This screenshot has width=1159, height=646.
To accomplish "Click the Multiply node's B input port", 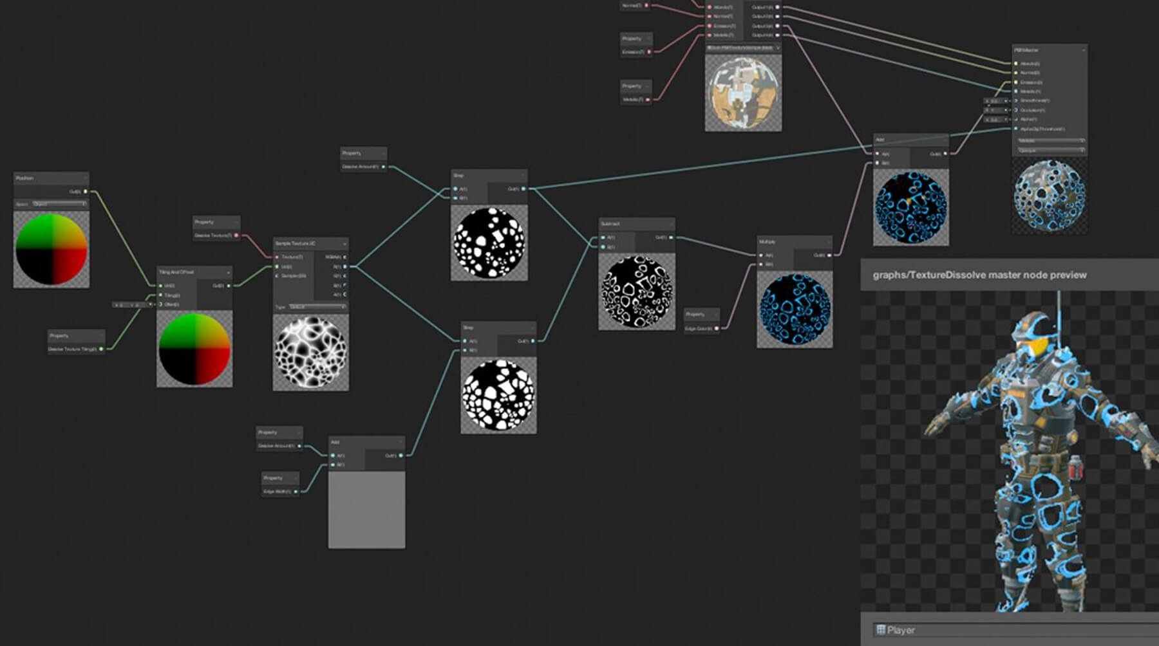I will point(761,264).
